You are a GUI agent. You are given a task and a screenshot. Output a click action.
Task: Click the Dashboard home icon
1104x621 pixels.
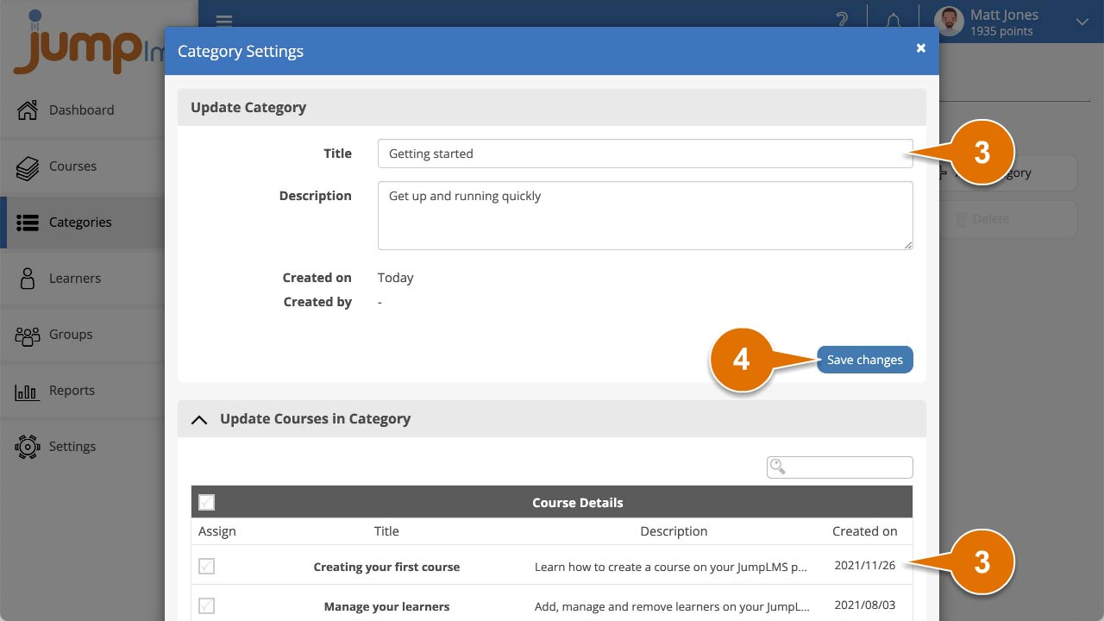click(x=28, y=110)
